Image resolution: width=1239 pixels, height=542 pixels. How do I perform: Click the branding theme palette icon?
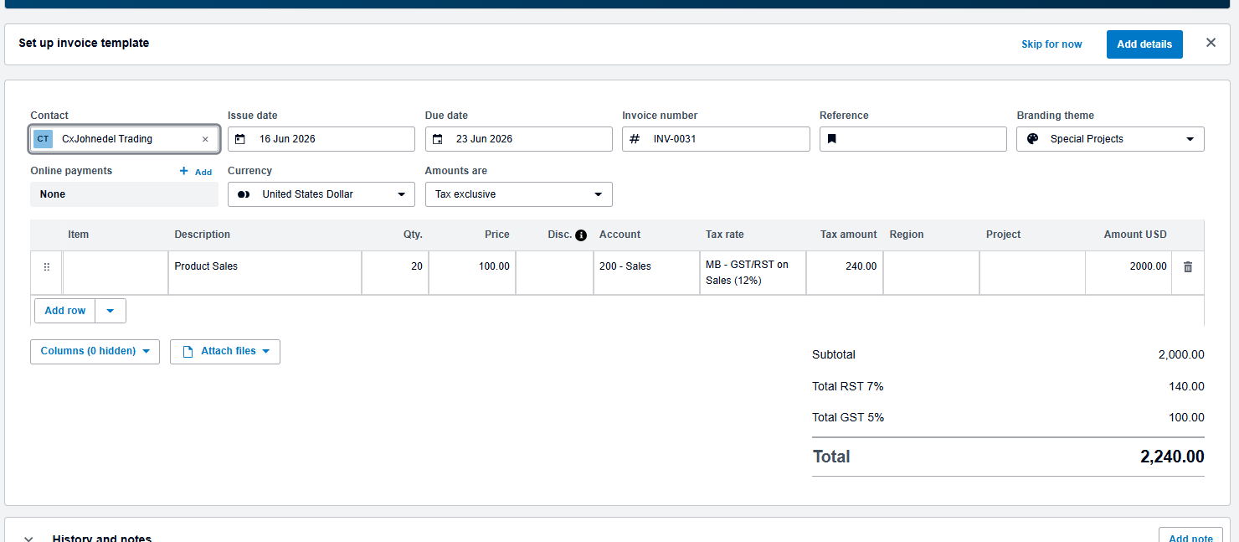tap(1032, 139)
